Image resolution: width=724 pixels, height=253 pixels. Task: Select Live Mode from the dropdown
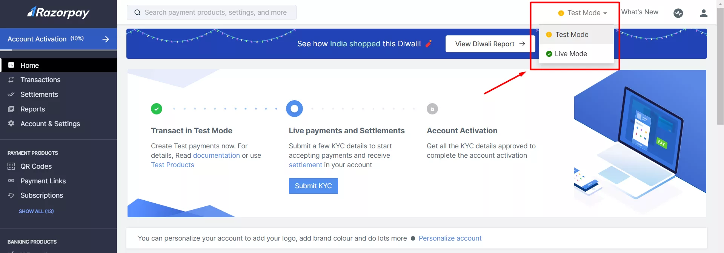pyautogui.click(x=570, y=54)
